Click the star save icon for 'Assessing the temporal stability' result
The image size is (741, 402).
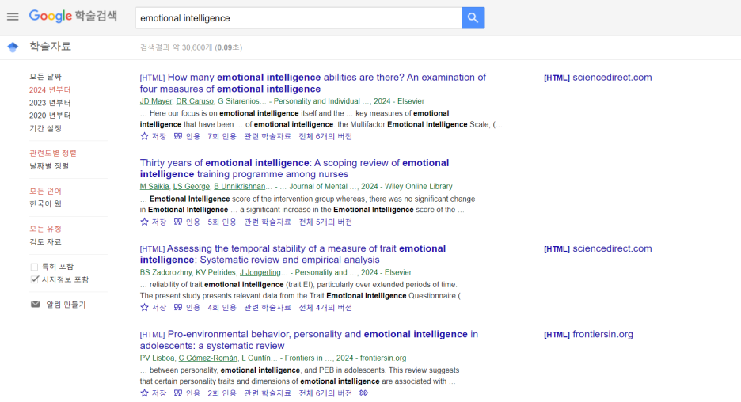[145, 308]
